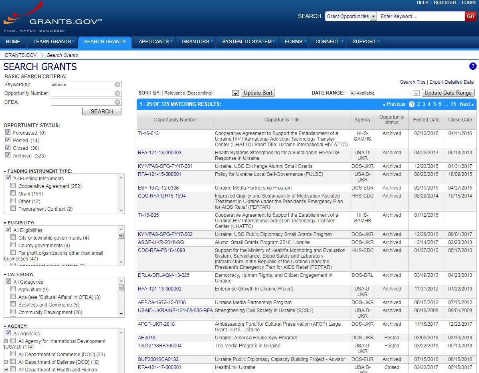Click the Update Sort button

click(x=258, y=93)
